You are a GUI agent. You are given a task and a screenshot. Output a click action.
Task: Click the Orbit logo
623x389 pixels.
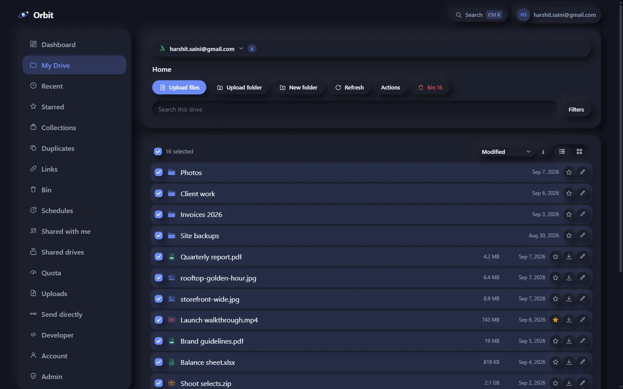click(36, 15)
